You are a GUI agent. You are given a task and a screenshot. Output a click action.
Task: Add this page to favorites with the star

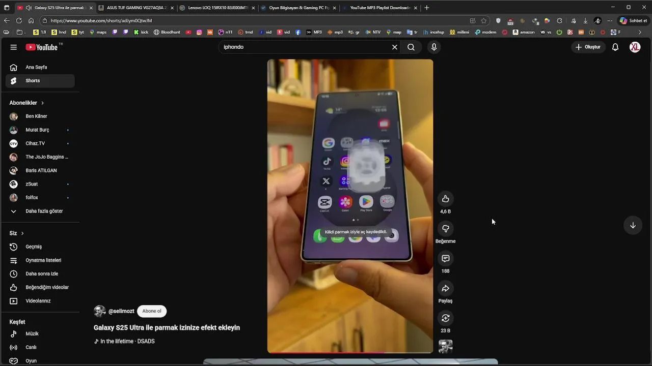point(483,21)
